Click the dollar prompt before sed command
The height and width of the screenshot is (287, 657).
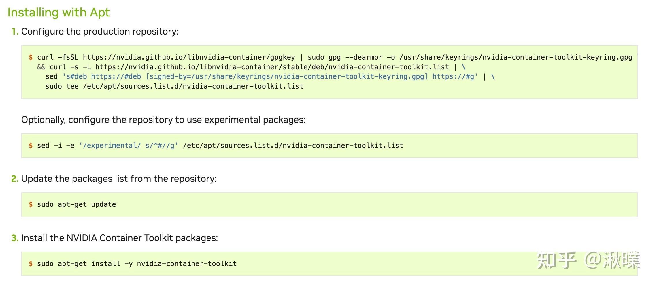[31, 145]
